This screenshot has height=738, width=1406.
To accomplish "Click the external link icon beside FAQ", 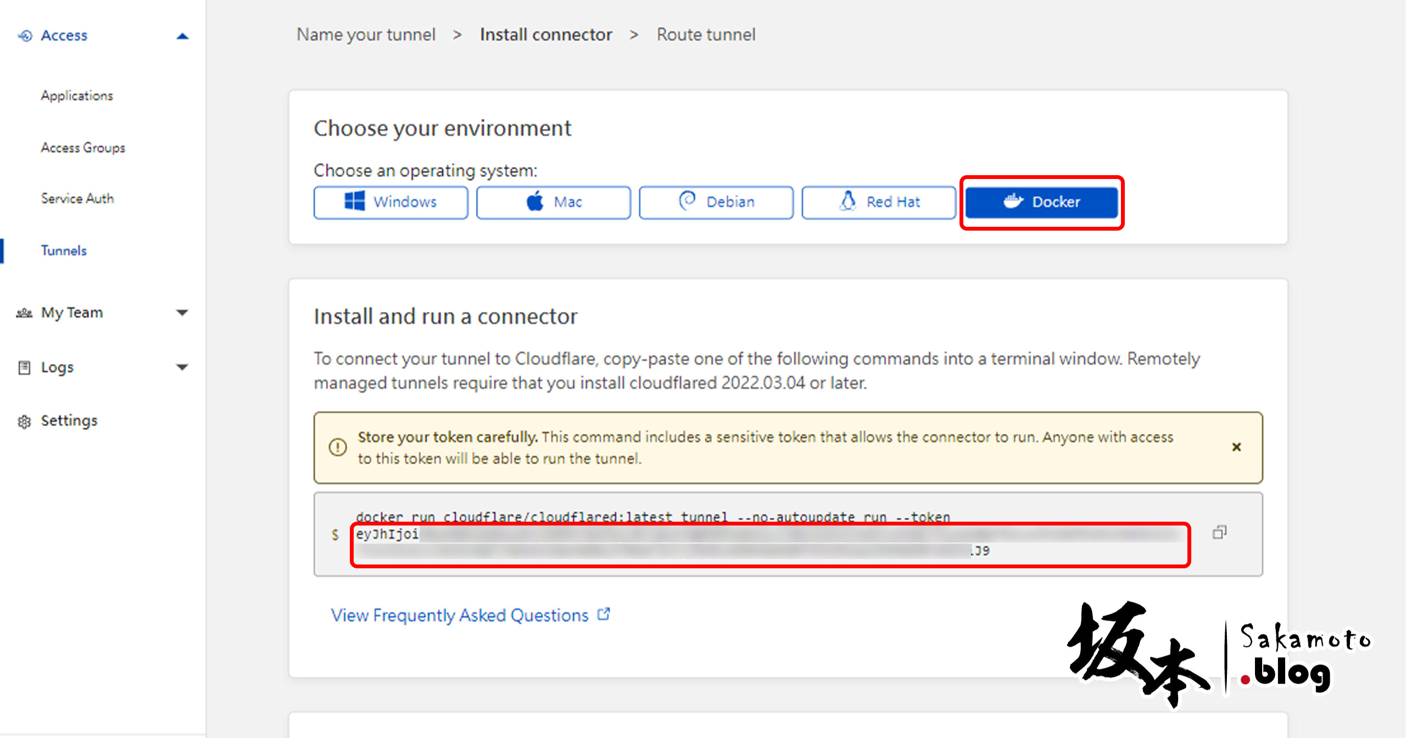I will tap(604, 614).
